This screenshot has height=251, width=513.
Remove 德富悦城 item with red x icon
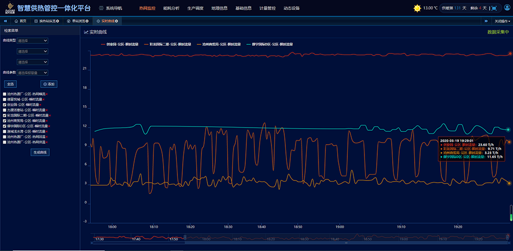pyautogui.click(x=43, y=99)
